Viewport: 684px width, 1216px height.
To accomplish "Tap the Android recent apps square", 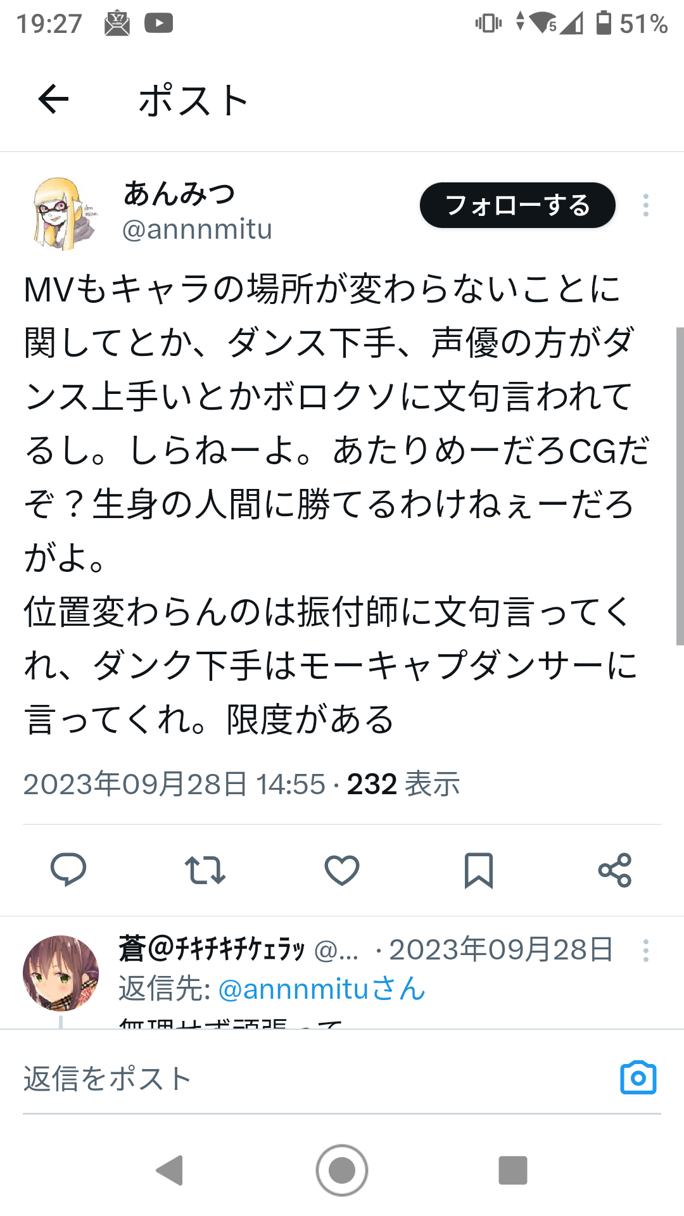I will [513, 1170].
